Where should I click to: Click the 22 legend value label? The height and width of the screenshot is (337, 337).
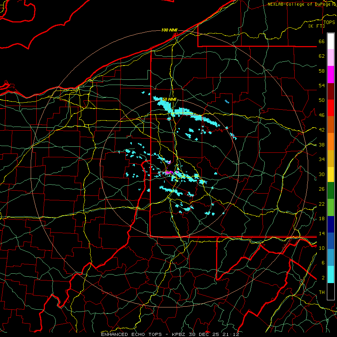322,204
